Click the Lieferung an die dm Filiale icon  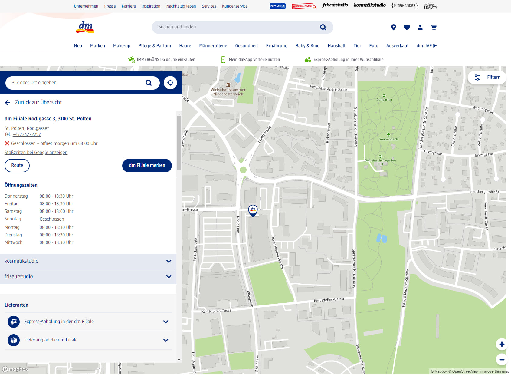click(x=14, y=340)
